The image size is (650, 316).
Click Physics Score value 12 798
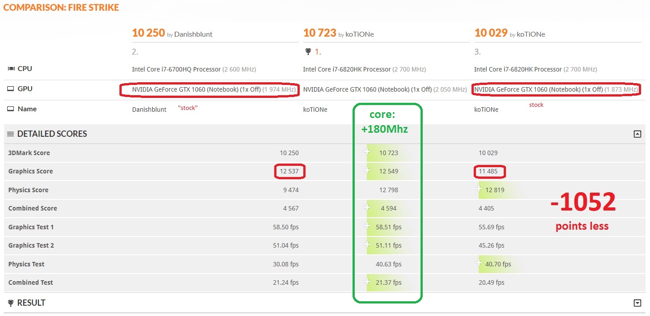389,190
